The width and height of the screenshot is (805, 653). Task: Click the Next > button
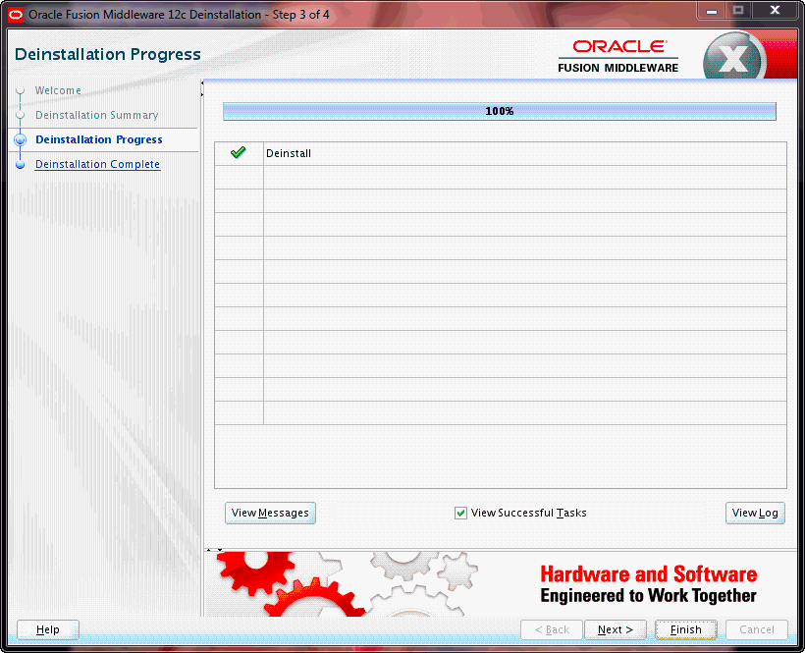[615, 629]
